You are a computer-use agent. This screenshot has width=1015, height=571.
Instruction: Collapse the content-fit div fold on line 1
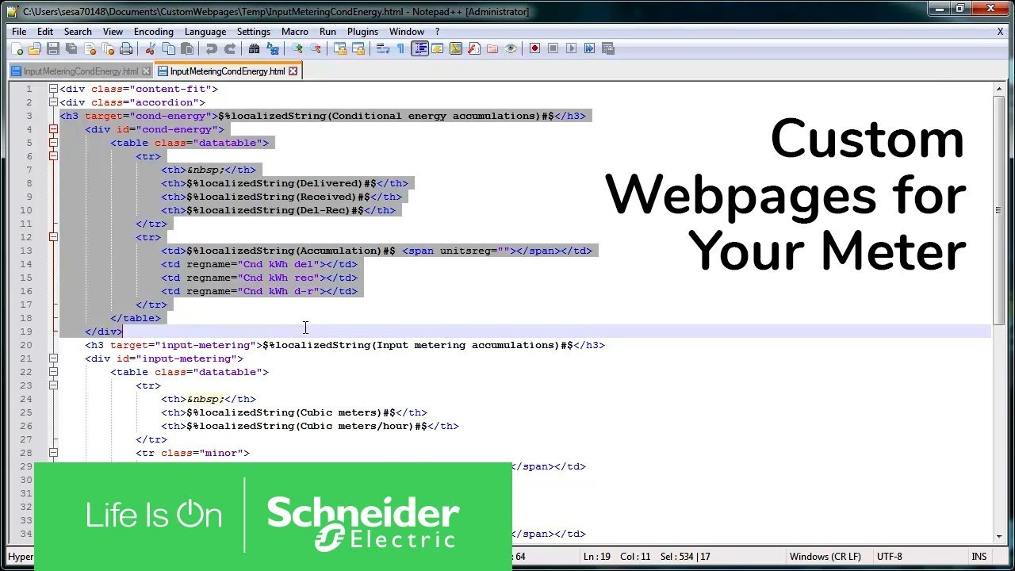[x=53, y=89]
